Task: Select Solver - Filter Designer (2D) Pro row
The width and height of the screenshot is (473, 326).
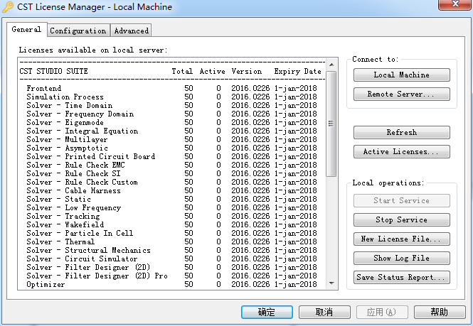Action: pos(171,276)
